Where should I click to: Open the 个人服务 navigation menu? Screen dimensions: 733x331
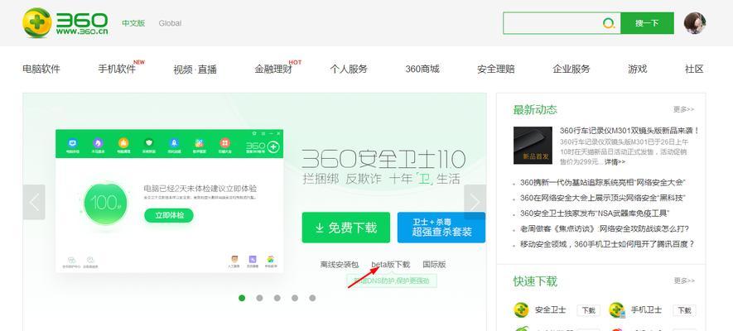(x=348, y=69)
